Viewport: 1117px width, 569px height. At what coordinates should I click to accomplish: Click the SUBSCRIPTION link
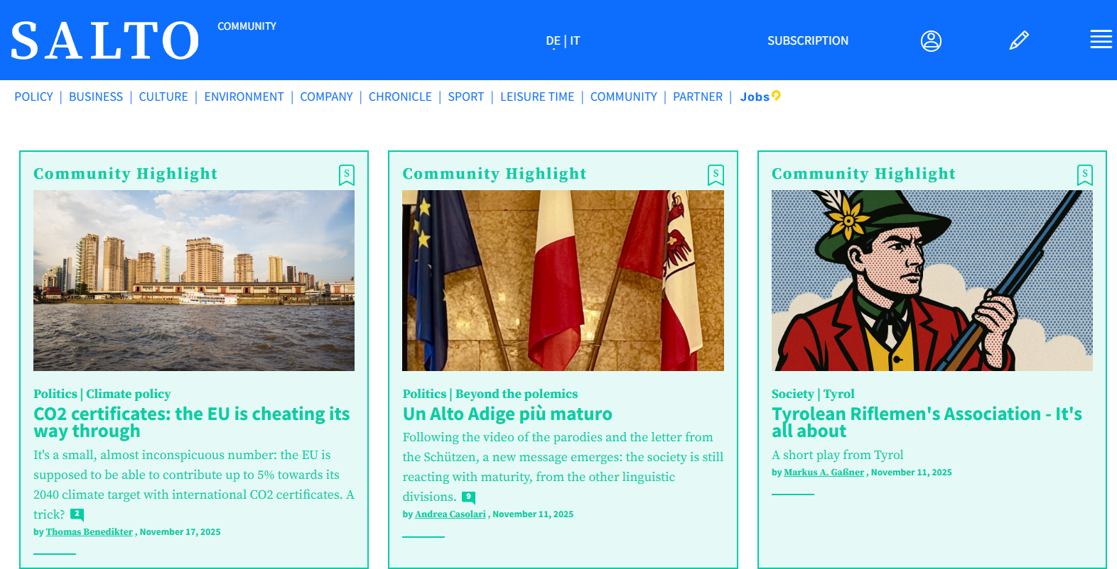click(808, 41)
